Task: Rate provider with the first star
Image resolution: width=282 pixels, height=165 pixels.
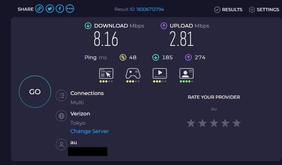Action: click(191, 123)
